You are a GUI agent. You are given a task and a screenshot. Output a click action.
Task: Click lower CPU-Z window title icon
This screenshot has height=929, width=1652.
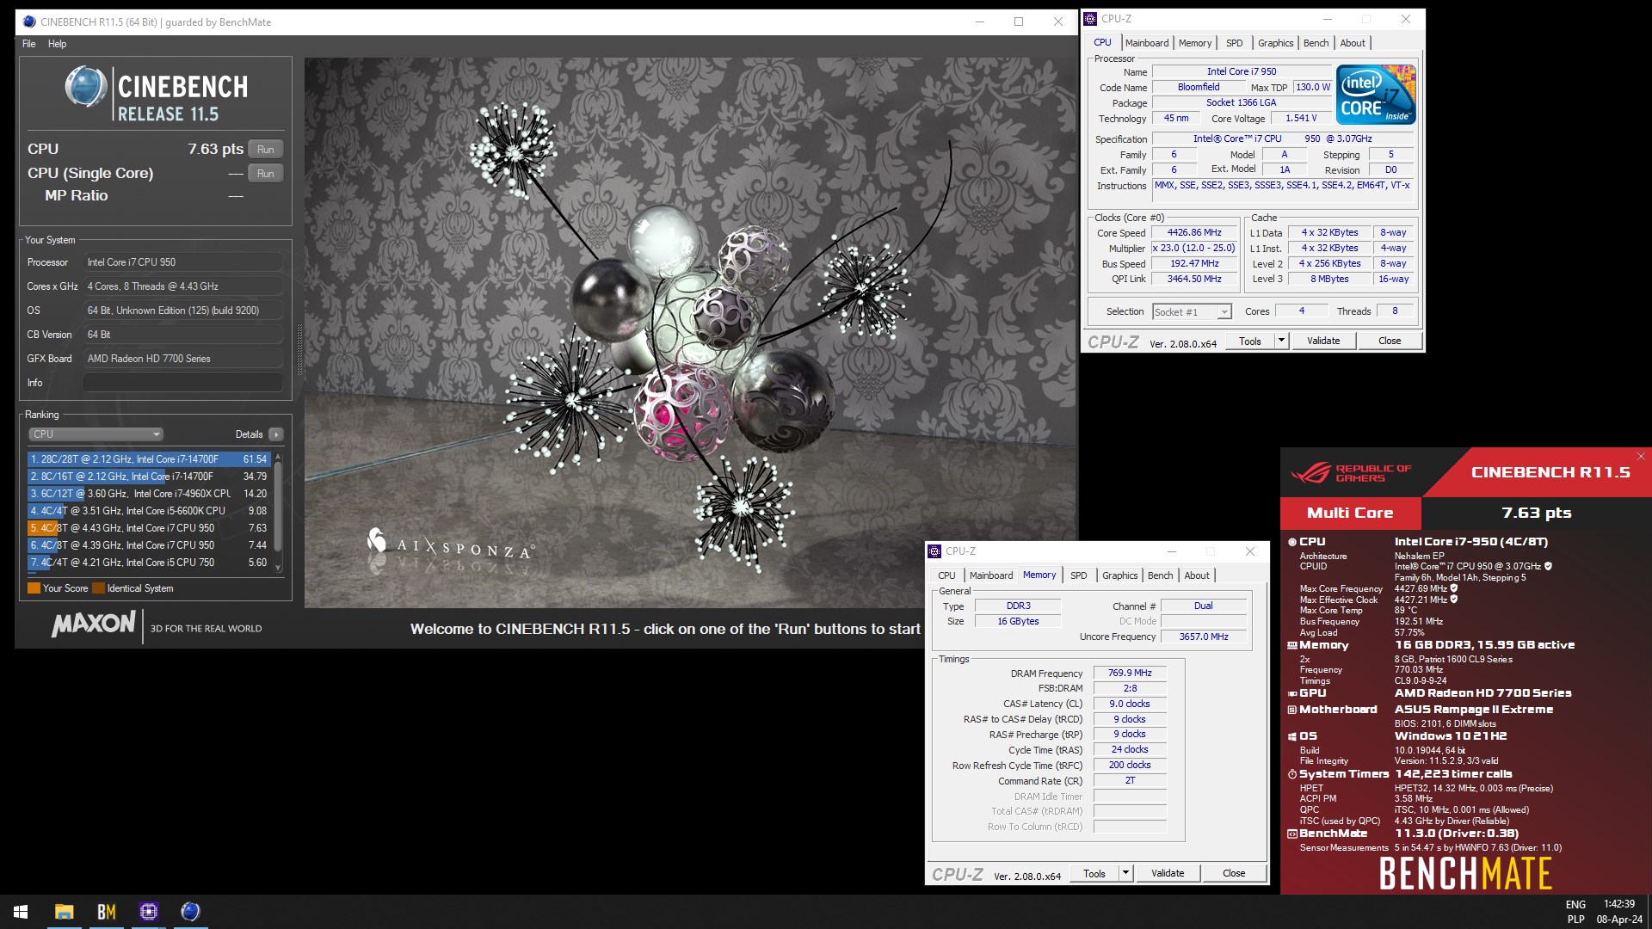tap(935, 551)
